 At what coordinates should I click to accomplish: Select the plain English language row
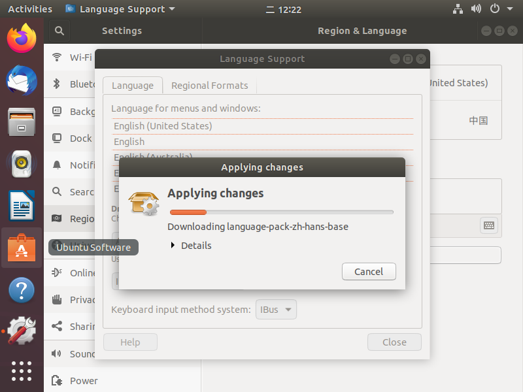pos(263,142)
